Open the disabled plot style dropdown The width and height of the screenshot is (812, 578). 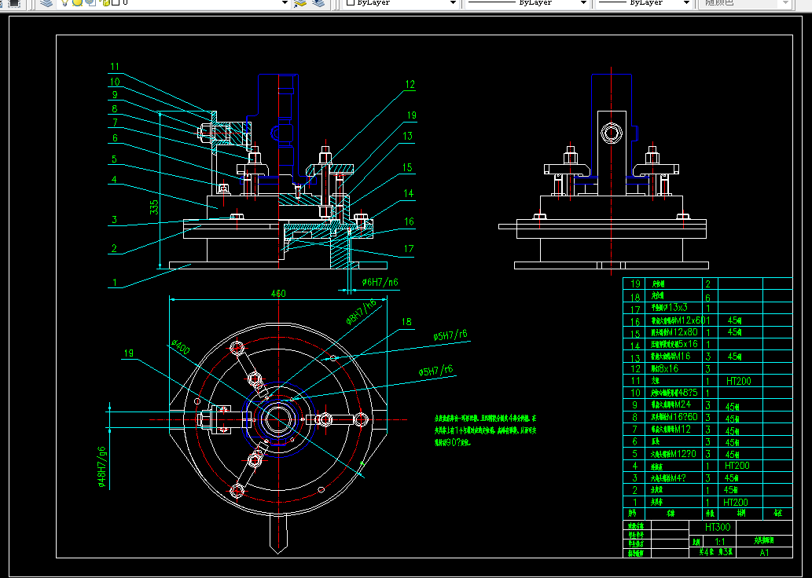click(x=746, y=2)
